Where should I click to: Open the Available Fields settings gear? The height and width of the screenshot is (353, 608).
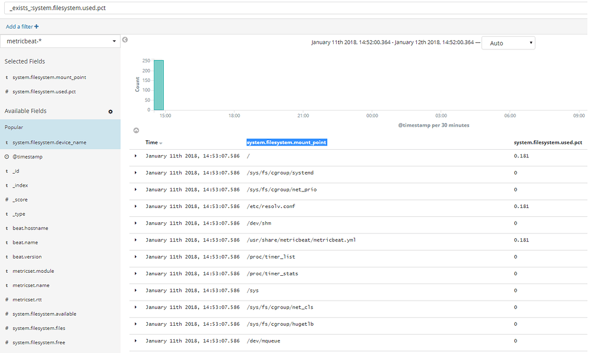pyautogui.click(x=110, y=112)
